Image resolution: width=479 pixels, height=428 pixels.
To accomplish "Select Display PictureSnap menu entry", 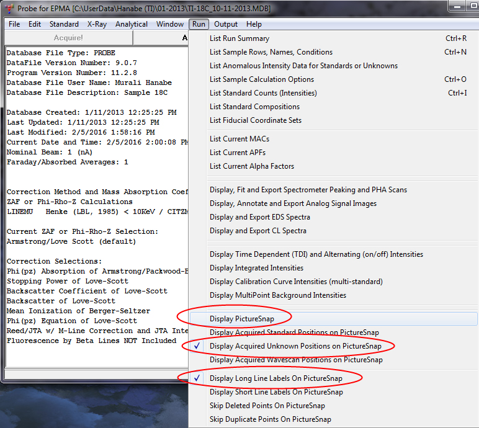I will (241, 319).
